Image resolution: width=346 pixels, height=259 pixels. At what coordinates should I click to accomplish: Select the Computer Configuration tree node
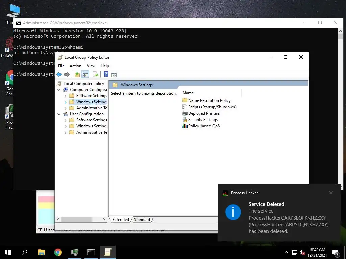point(85,90)
